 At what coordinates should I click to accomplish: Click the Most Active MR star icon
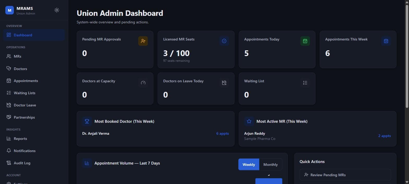(x=249, y=121)
